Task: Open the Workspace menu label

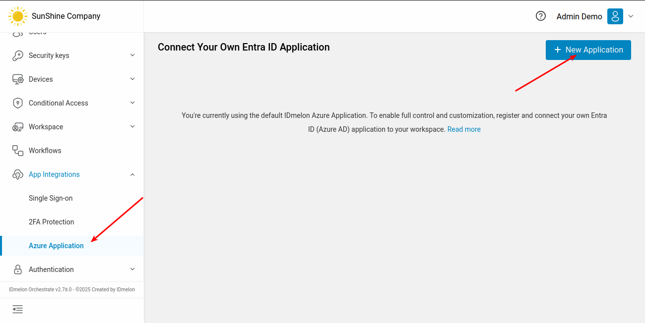Action: 46,127
